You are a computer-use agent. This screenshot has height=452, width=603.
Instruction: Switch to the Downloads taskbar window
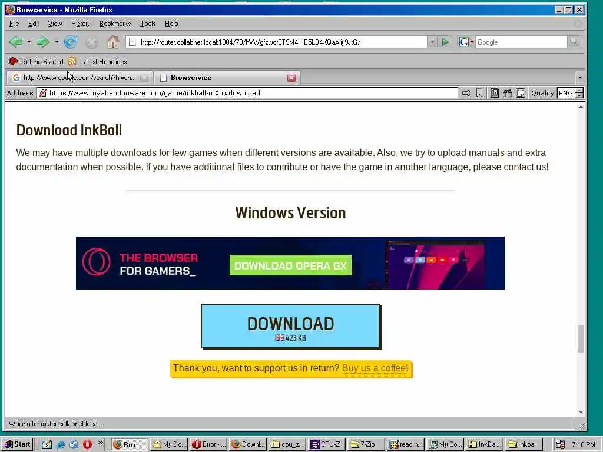pyautogui.click(x=248, y=444)
